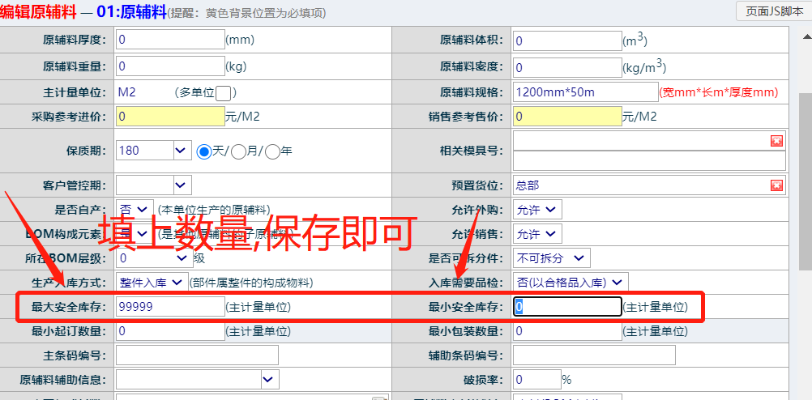Click the 采购参考进价 yellow input field
The image size is (812, 400).
[170, 117]
